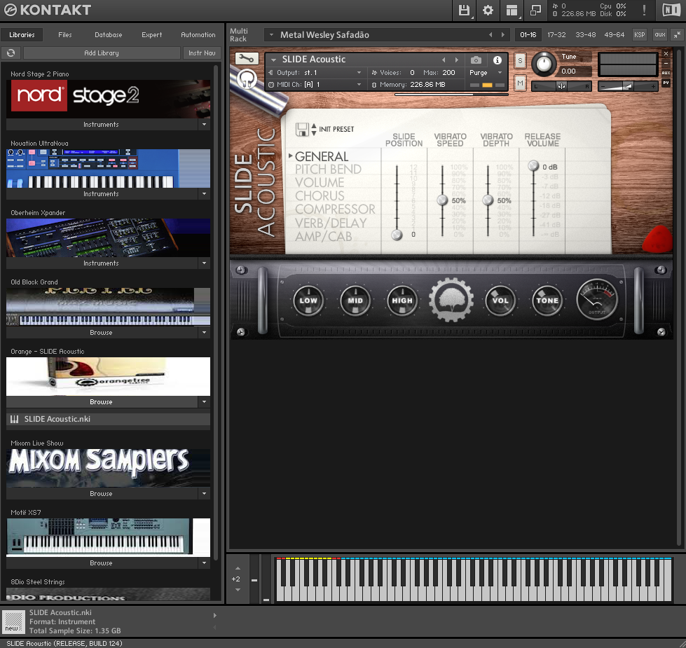Click the NI logo icon

(x=671, y=10)
